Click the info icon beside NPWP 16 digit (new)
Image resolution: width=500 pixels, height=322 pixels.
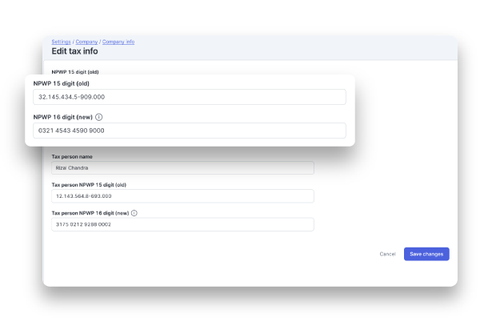pyautogui.click(x=99, y=117)
